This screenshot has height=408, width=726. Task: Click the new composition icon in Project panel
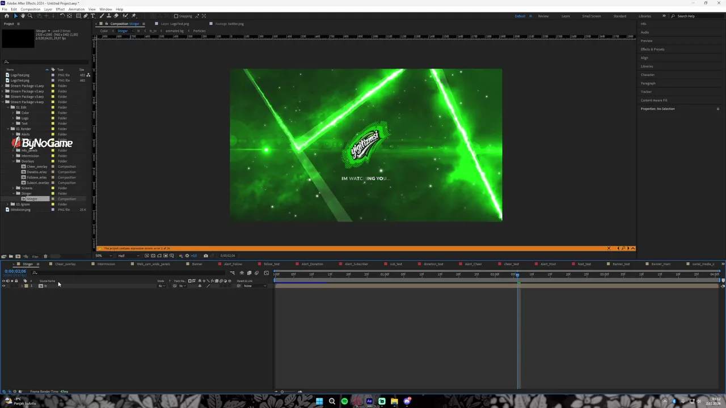pos(18,256)
